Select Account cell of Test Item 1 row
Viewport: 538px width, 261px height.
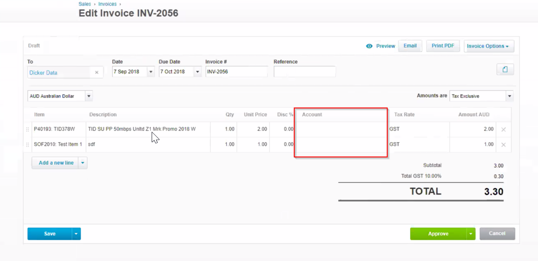click(x=341, y=144)
